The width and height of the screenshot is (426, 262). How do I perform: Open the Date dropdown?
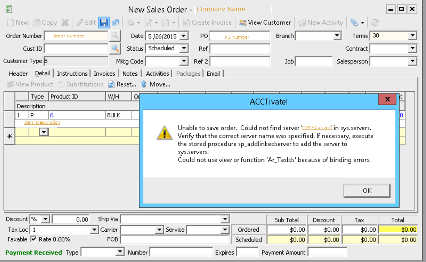point(184,36)
